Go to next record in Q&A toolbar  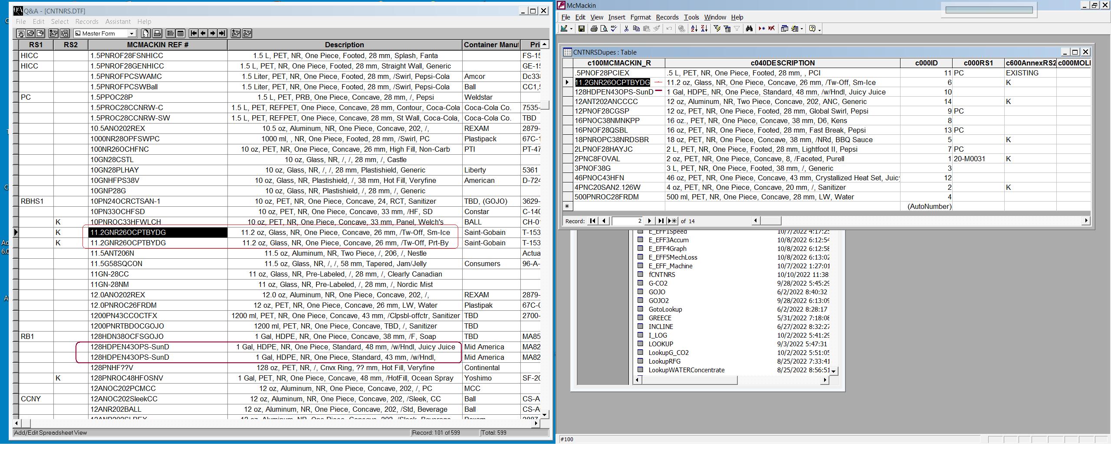tap(213, 33)
